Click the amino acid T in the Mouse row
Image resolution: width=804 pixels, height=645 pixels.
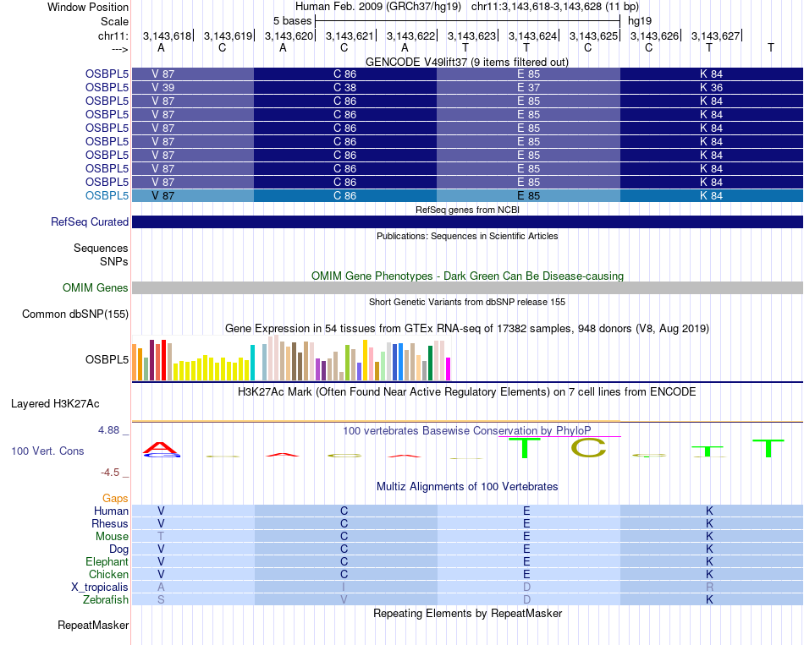pos(161,537)
